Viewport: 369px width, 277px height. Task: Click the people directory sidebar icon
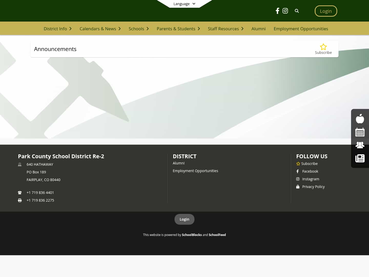(360, 145)
